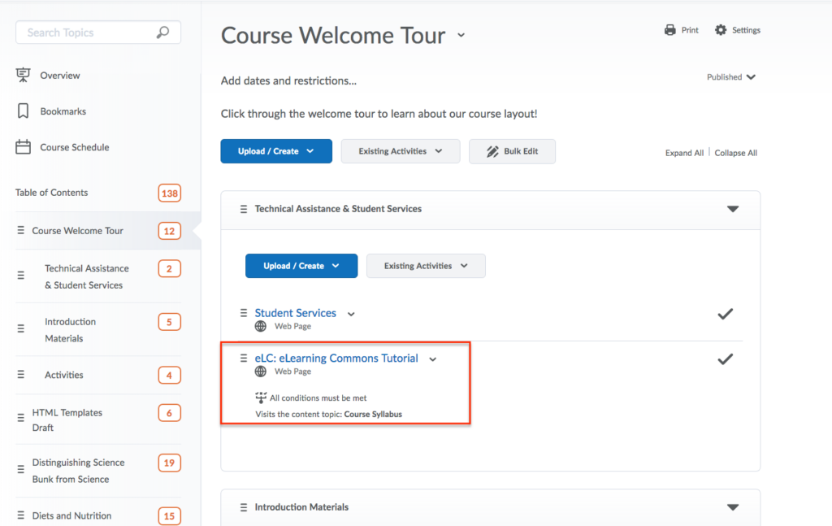Click the Bulk Edit pencil icon
The image size is (832, 526).
click(x=492, y=151)
